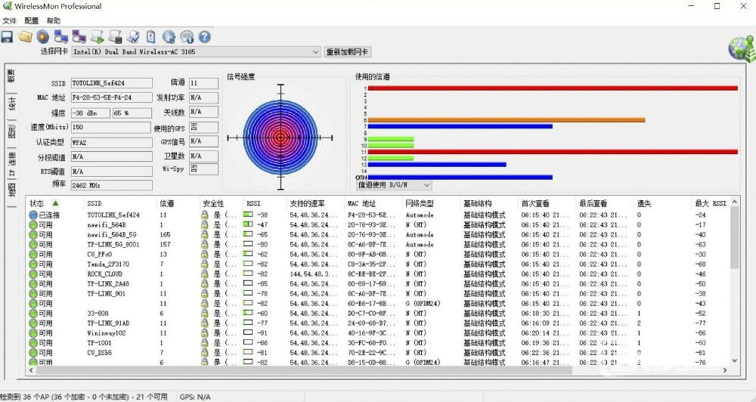Screen dimensions: 756x402
Task: Click the green status icon for Tenda_2F3170
Action: 33,264
